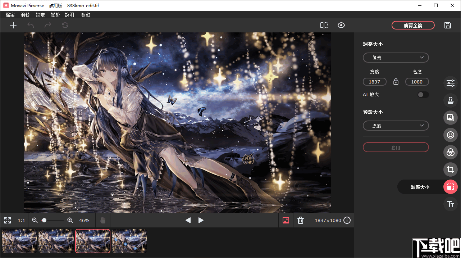The height and width of the screenshot is (258, 461).
Task: Open the 啟動 menu
Action: pos(86,15)
